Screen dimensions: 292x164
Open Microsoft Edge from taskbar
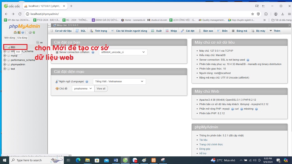click(78, 160)
